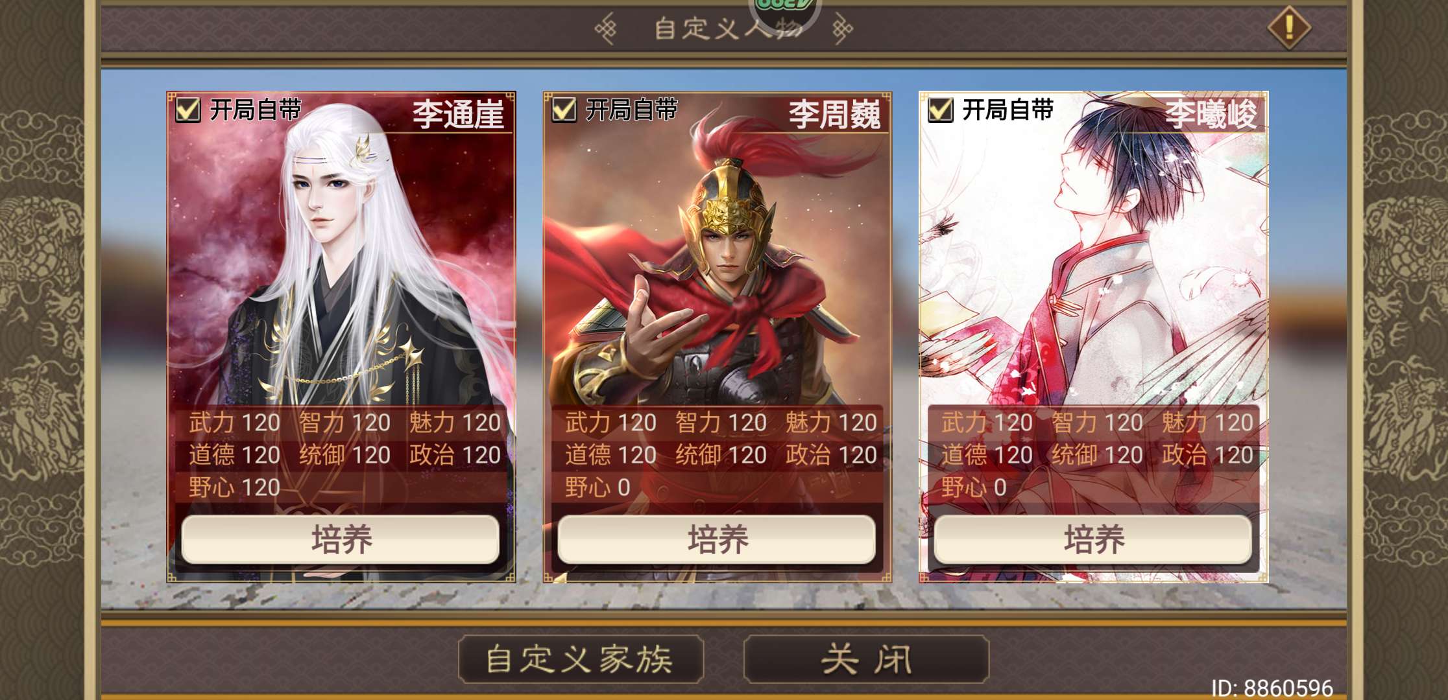Image resolution: width=1448 pixels, height=700 pixels.
Task: Click 培养 button under 李通崖
Action: 341,539
